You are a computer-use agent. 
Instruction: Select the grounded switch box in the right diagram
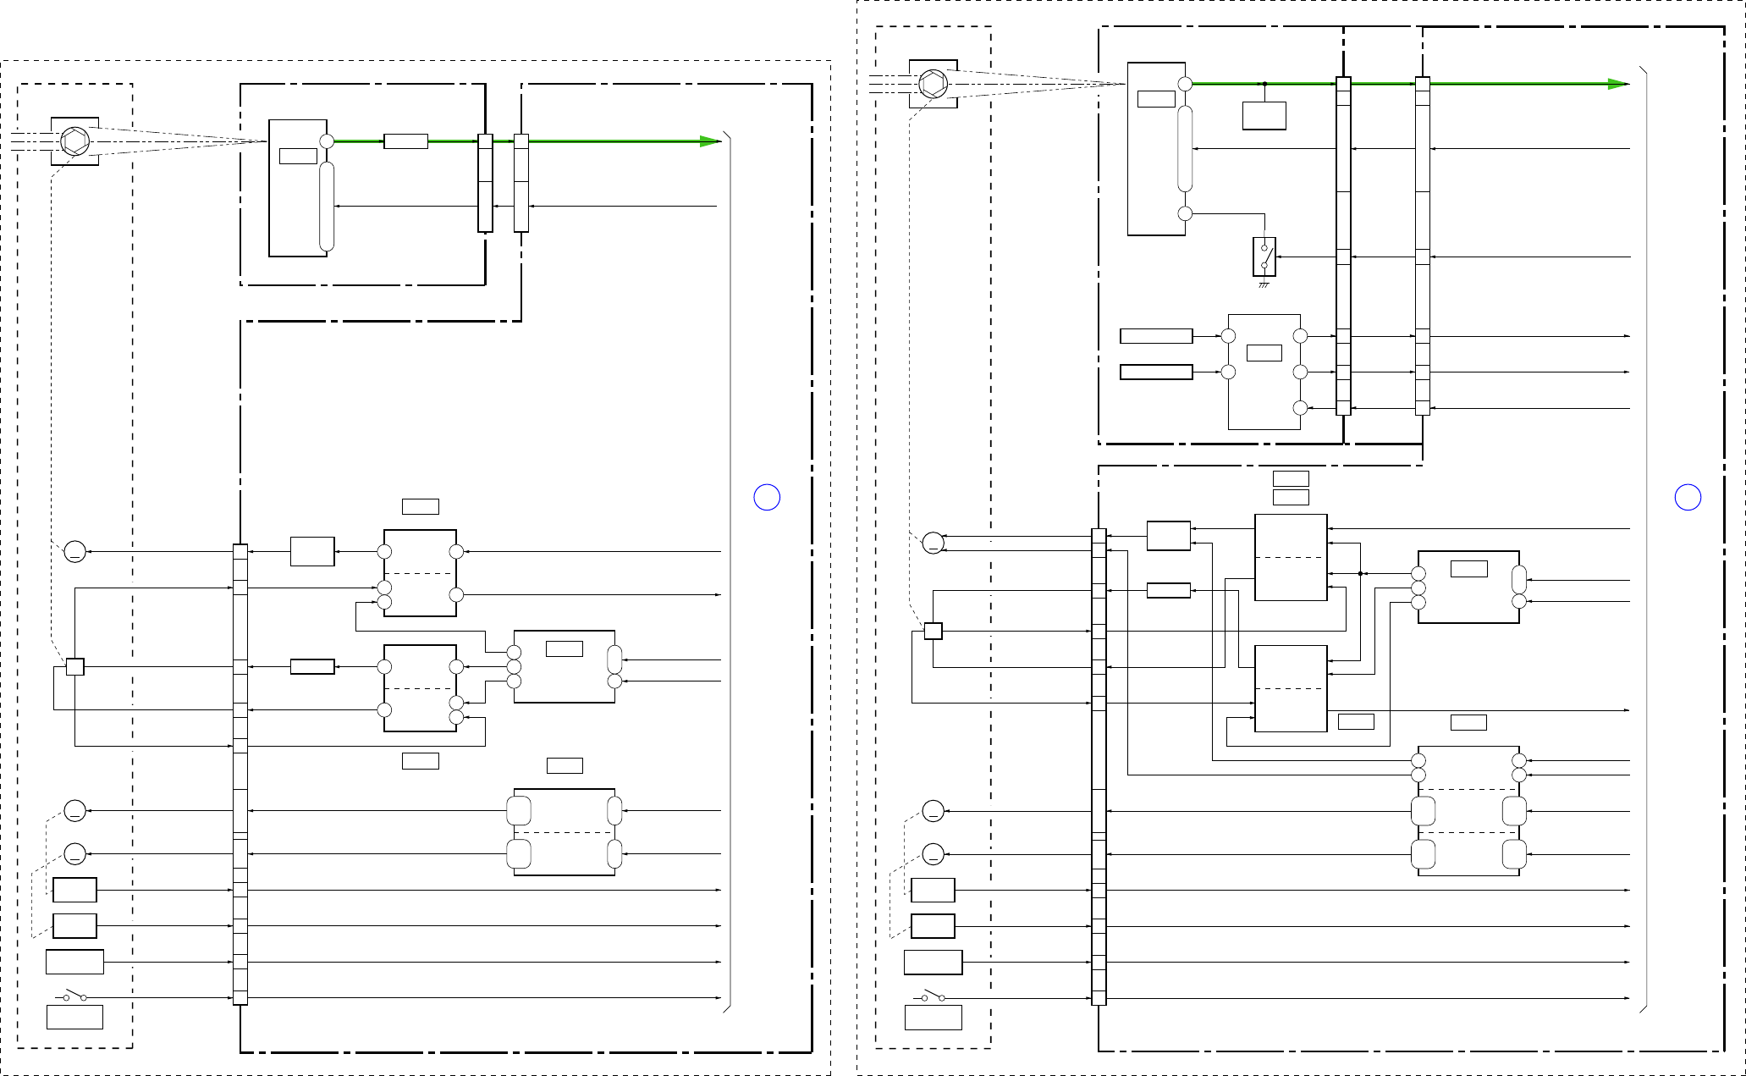[x=1264, y=257]
